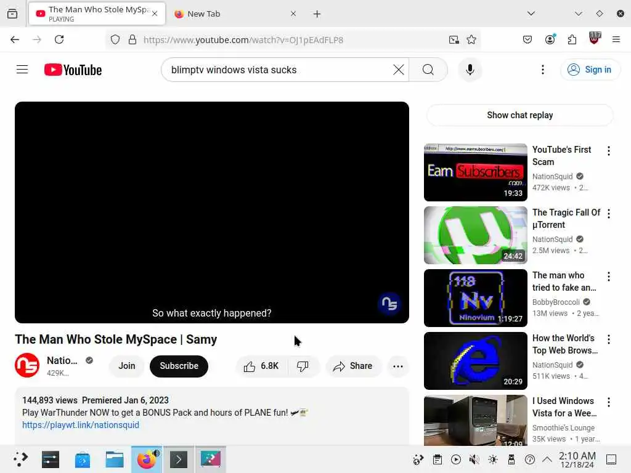The image size is (631, 473).
Task: Open Internet Explorer logo video thumbnail
Action: (475, 360)
